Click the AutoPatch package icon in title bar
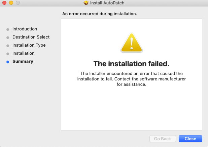Screen dimensions: 208x147 pos(86,3)
